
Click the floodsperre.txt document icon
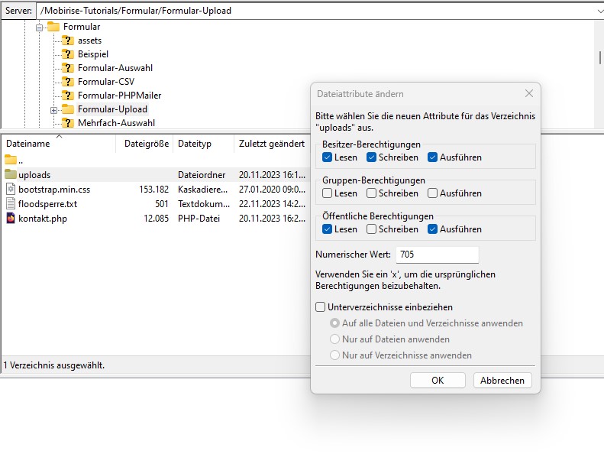(11, 203)
